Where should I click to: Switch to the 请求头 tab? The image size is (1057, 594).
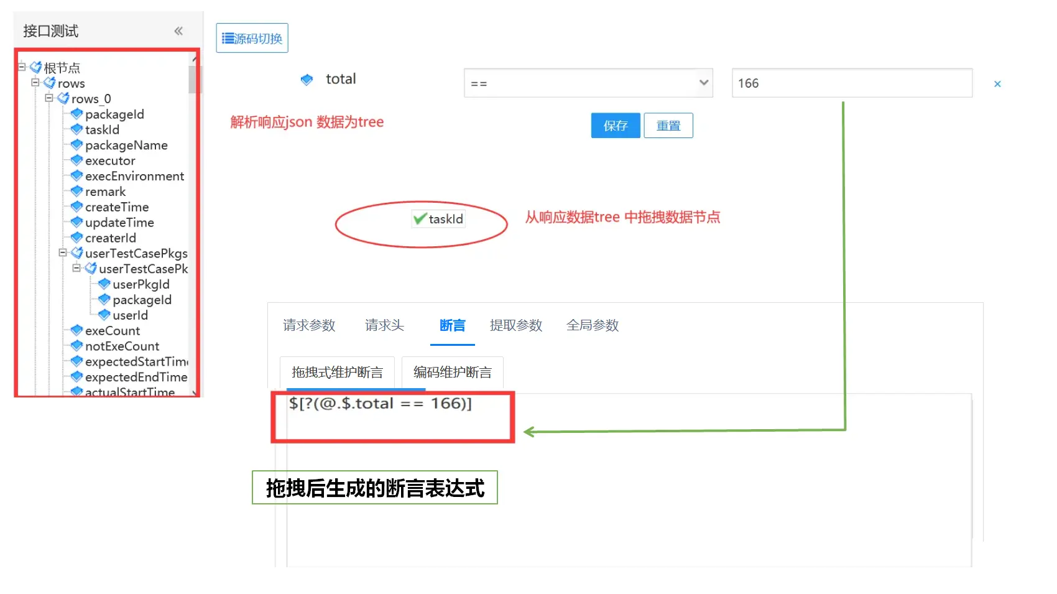[384, 325]
